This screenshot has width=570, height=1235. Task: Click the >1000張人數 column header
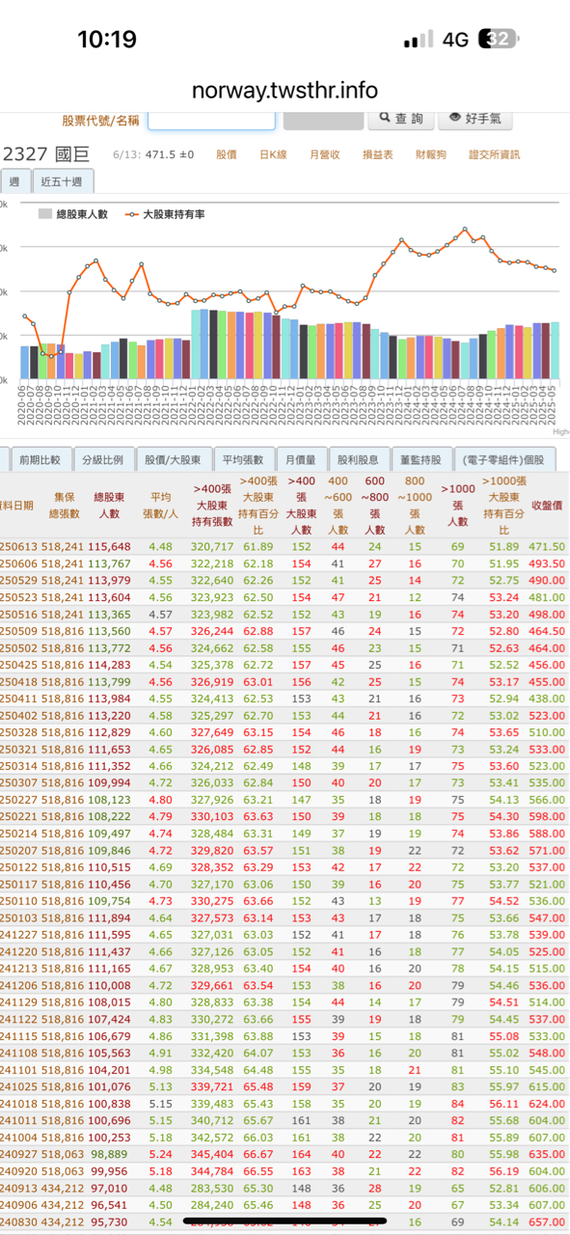(x=457, y=506)
